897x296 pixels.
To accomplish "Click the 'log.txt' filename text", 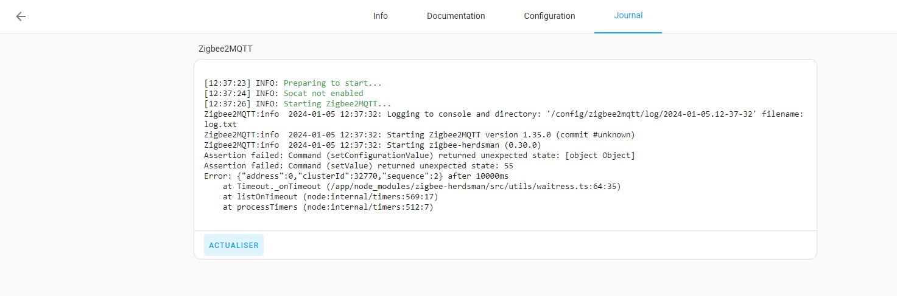I will (220, 124).
